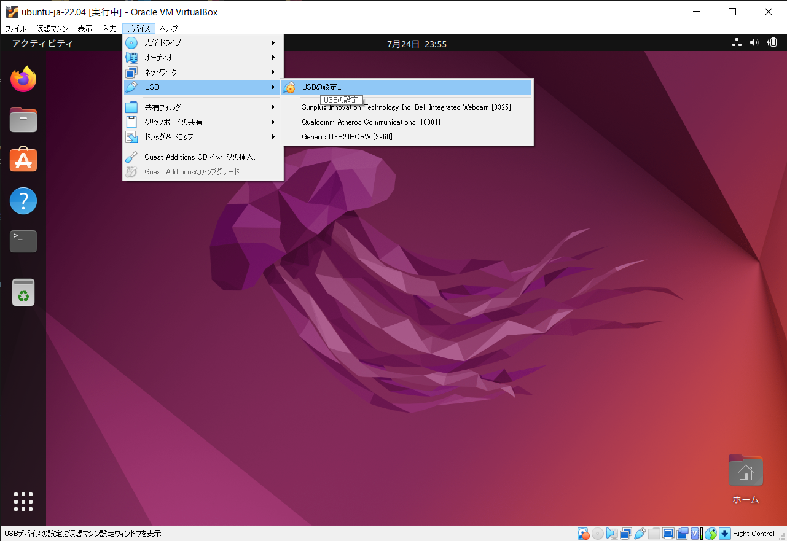Screen dimensions: 787x541
Task: Open the Files app in the dock
Action: tap(23, 120)
